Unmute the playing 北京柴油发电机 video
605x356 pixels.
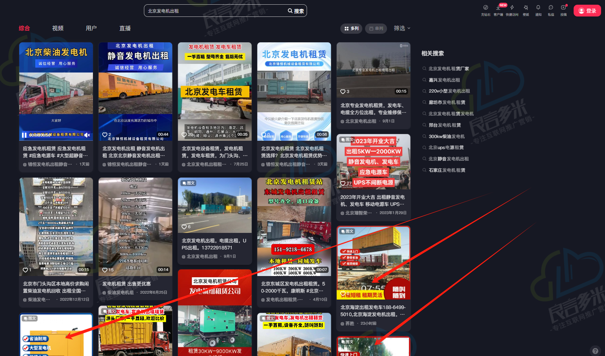[x=87, y=135]
